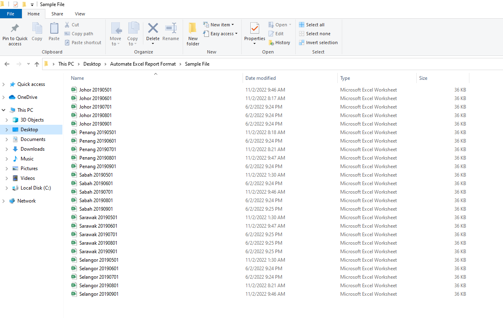503x318 pixels.
Task: Click the Delete icon in ribbon
Action: [x=153, y=28]
